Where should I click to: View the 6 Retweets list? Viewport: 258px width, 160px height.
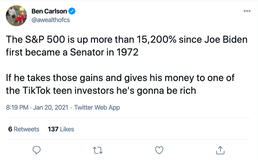coord(23,129)
